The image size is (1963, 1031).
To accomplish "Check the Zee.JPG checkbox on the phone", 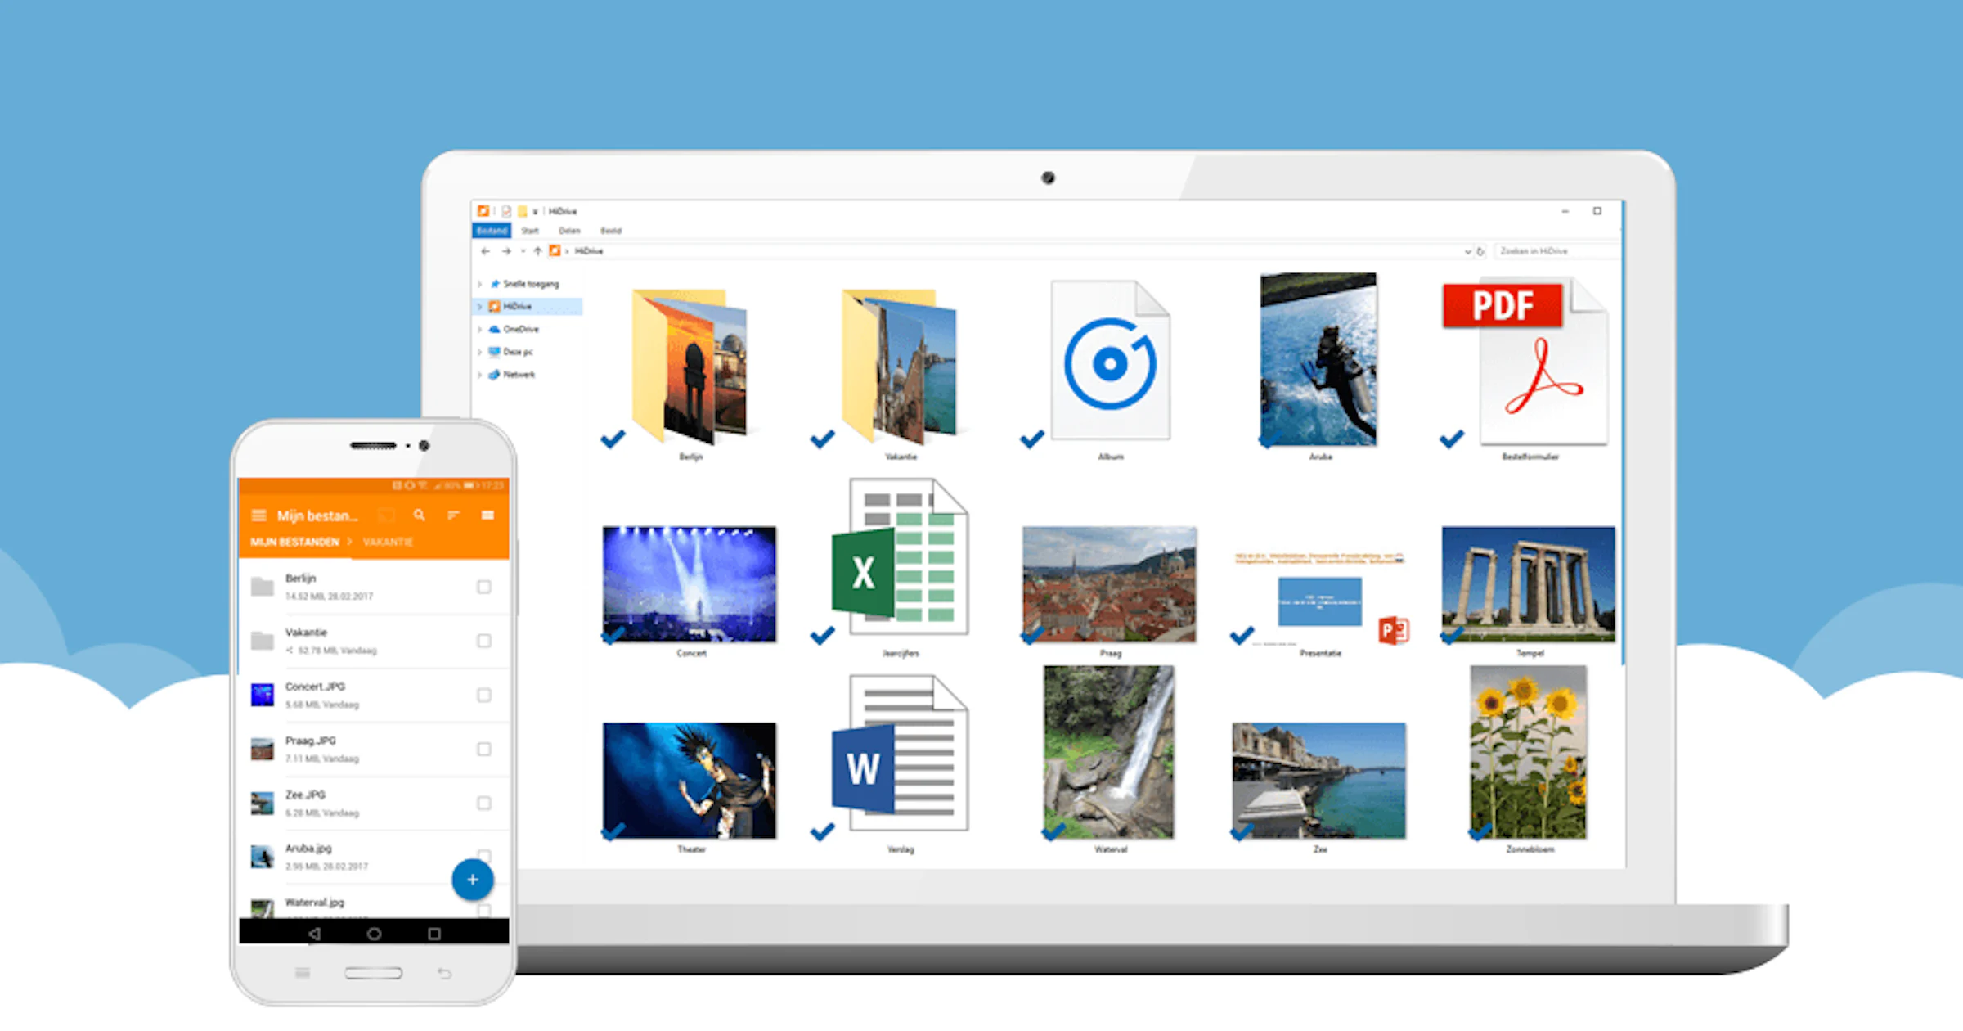I will [484, 803].
